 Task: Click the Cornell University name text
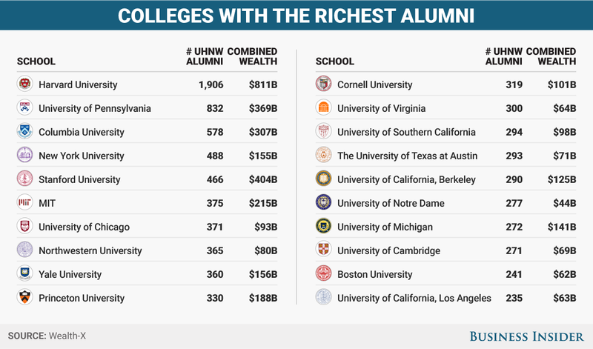pos(375,84)
